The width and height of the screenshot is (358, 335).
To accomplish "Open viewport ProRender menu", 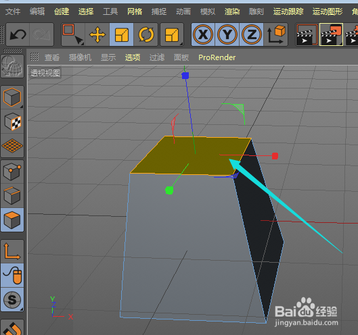I will [x=217, y=57].
